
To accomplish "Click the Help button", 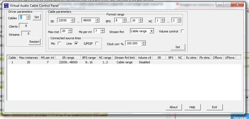I will 192,107.
